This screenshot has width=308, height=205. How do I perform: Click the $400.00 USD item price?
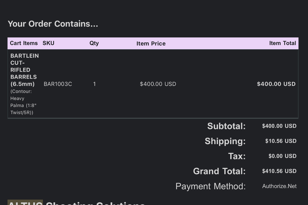[158, 84]
